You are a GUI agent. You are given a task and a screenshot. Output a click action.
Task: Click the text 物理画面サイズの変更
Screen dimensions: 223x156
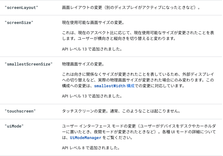[83, 64]
